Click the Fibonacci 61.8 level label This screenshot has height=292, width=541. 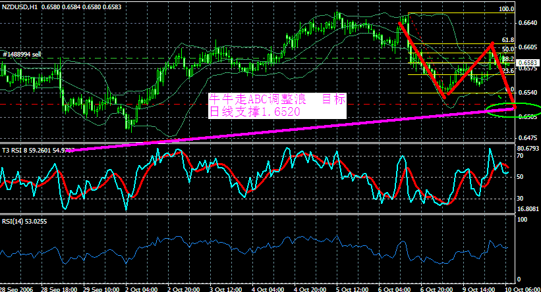pos(508,40)
